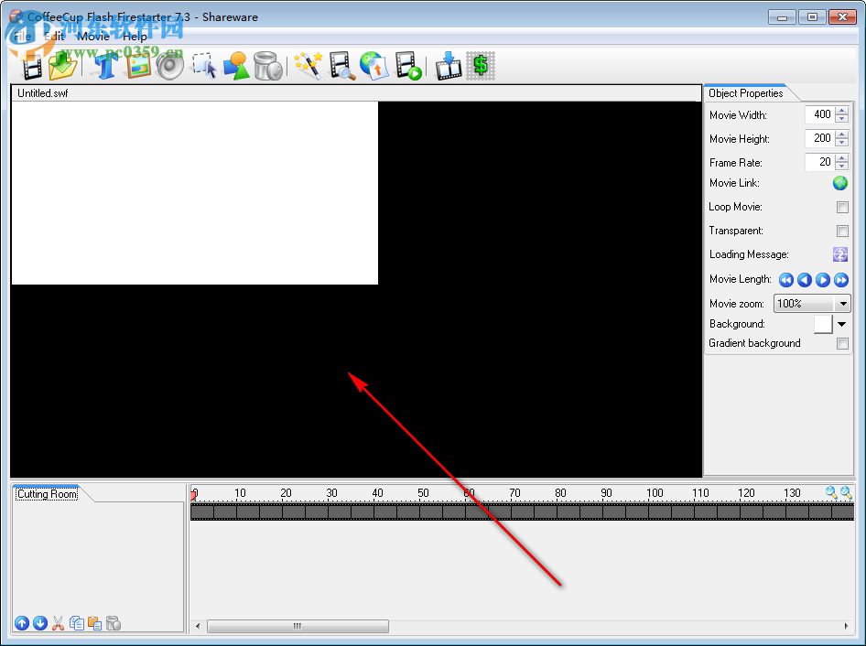Click timeline ruler at frame 50

(423, 493)
